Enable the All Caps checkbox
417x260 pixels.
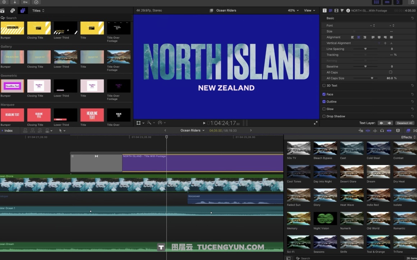[390, 72]
